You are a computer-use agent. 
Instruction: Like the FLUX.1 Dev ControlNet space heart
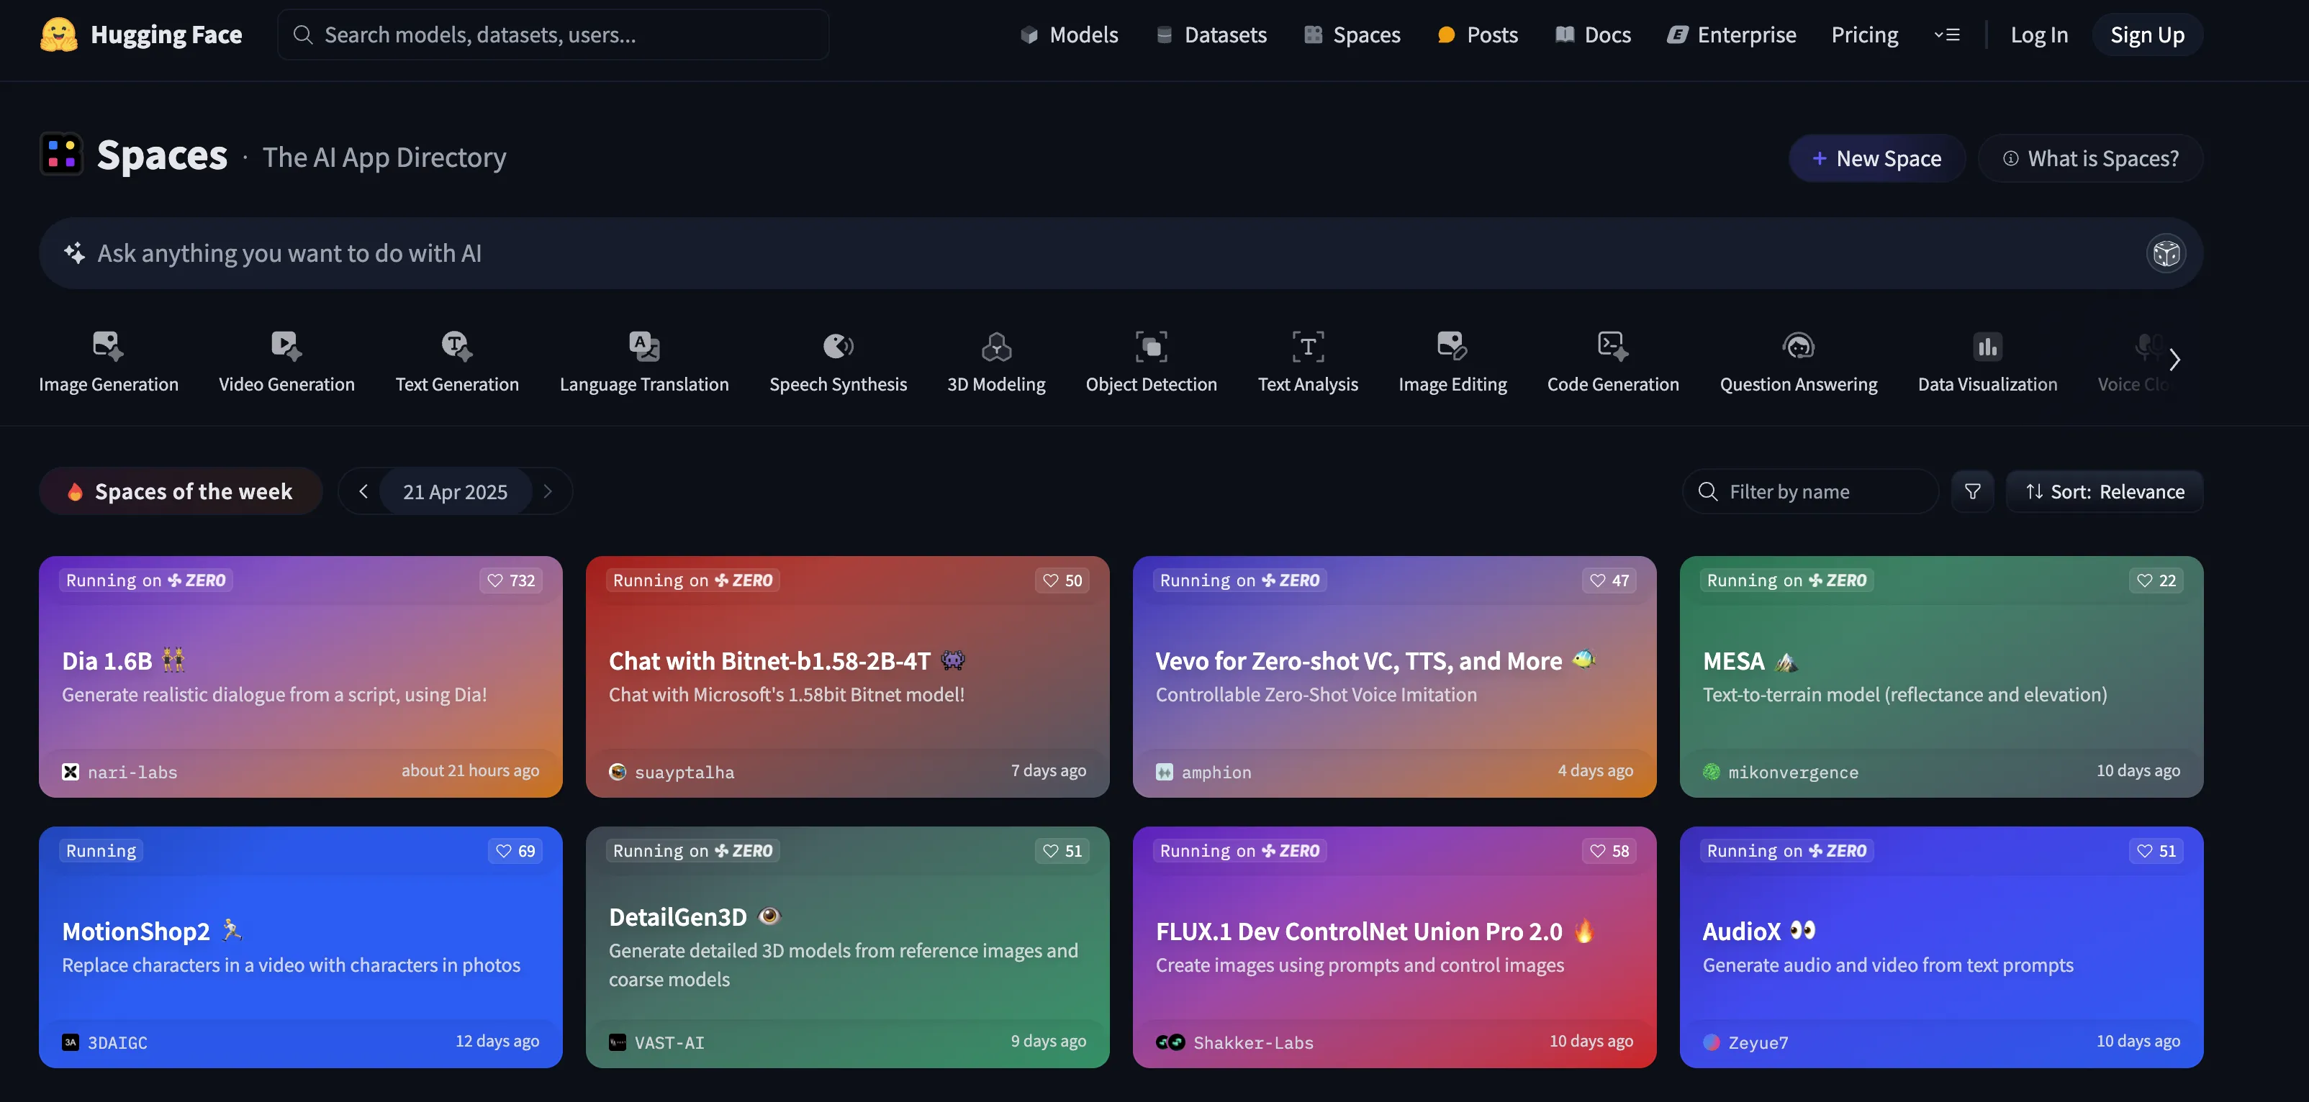coord(1609,851)
